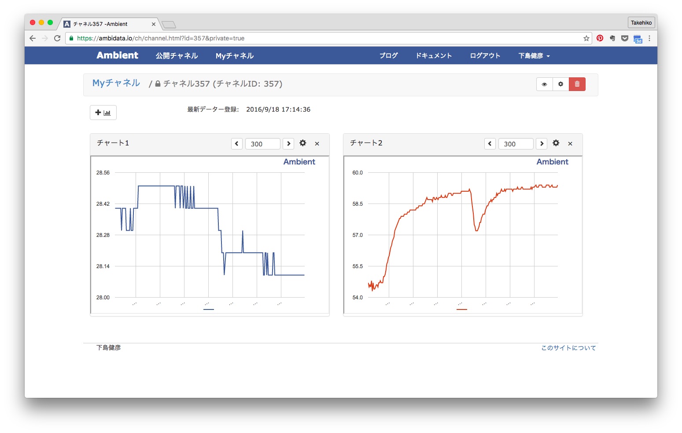This screenshot has height=433, width=682.
Task: Close the チャネル357 browser tab
Action: [x=153, y=24]
